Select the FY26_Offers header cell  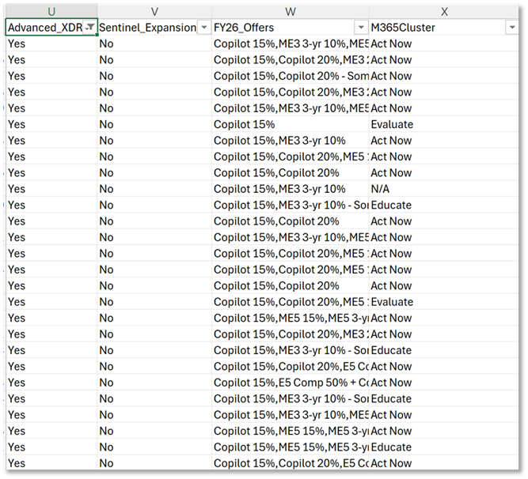click(x=291, y=28)
